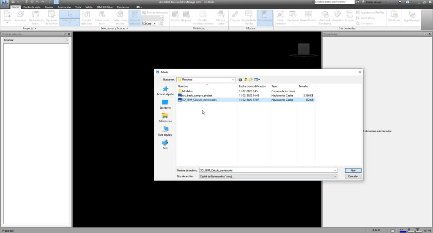Screen dimensions: 433x233
Task: Switch to the Punto de vista ribbon tab
Action: [32, 7]
